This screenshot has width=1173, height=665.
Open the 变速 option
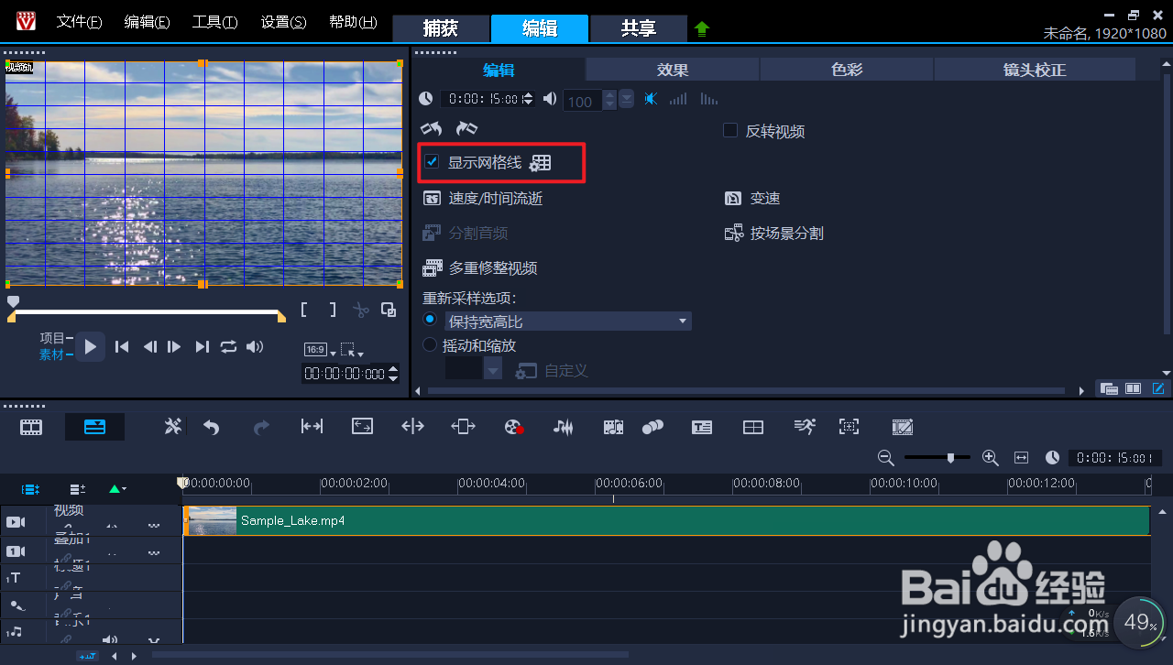pos(752,198)
